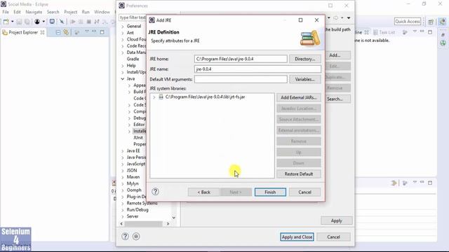The width and height of the screenshot is (449, 252).
Task: Click the Back button in Add JRE
Action: point(203,192)
